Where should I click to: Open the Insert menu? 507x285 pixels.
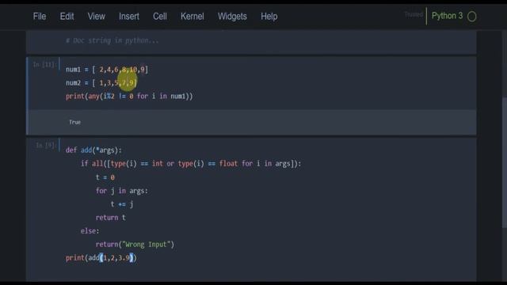pos(129,17)
